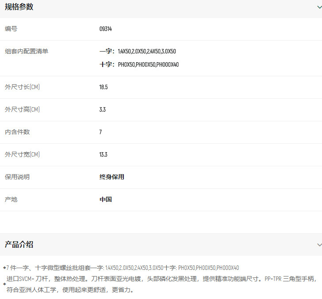
Task: Select the 十字 sizes line in the spec table
Action: (x=139, y=65)
